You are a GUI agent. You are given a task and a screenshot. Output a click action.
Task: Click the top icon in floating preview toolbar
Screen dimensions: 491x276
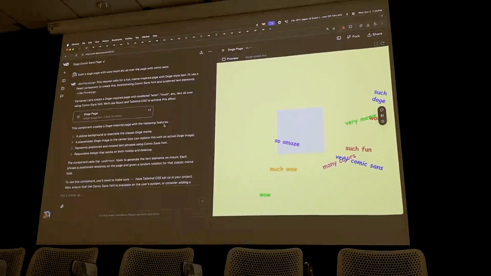pos(382,110)
